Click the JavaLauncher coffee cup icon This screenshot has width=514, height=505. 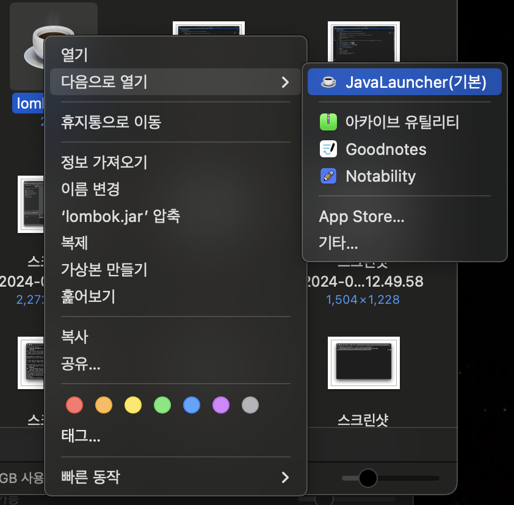click(328, 82)
